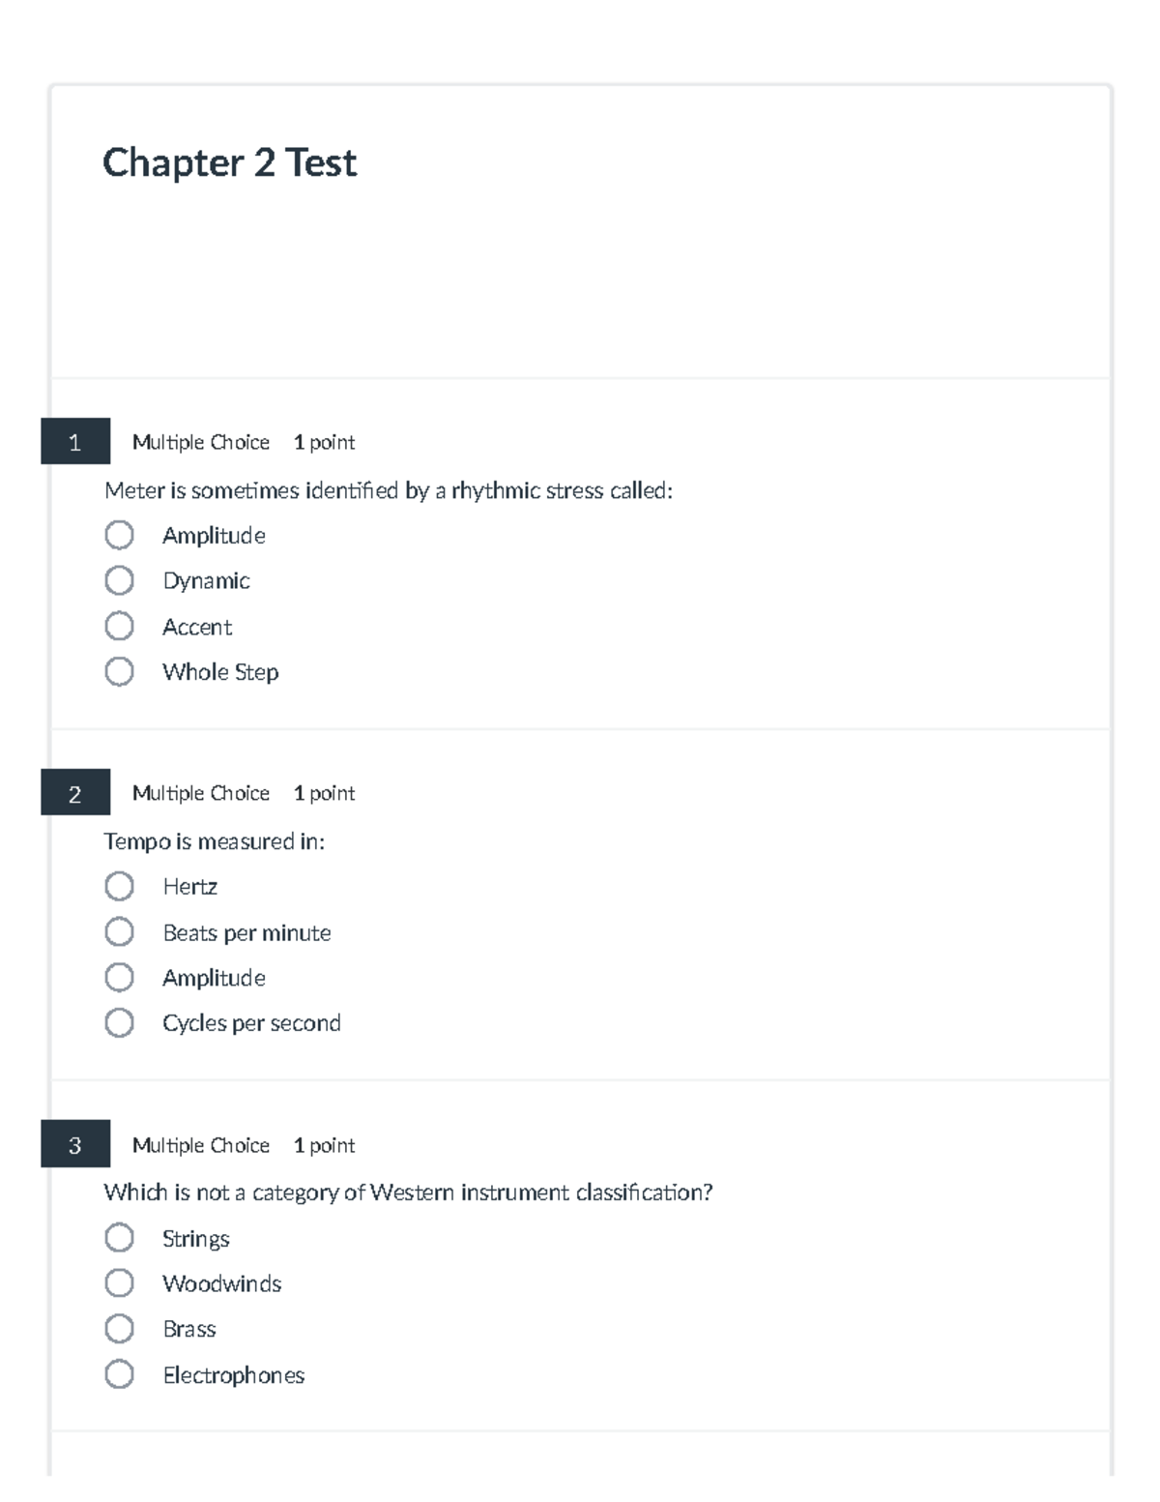Image resolution: width=1160 pixels, height=1502 pixels.
Task: Pick the Whole Step answer option
Action: [x=119, y=671]
